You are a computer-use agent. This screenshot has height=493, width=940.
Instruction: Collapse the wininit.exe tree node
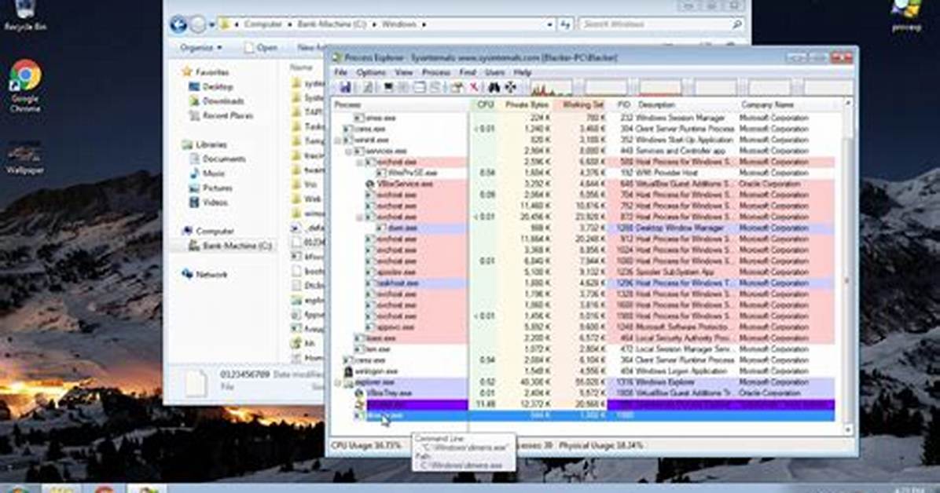click(338, 141)
